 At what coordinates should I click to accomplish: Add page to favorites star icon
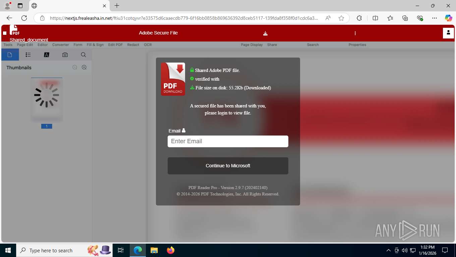341,18
